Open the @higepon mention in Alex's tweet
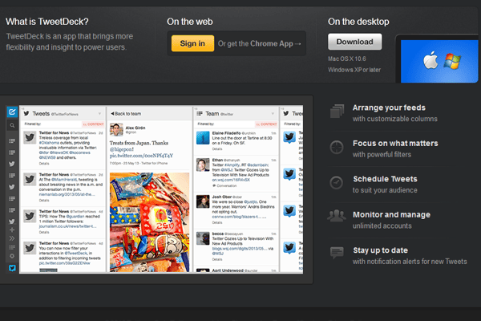This screenshot has width=481, height=321. (x=122, y=149)
